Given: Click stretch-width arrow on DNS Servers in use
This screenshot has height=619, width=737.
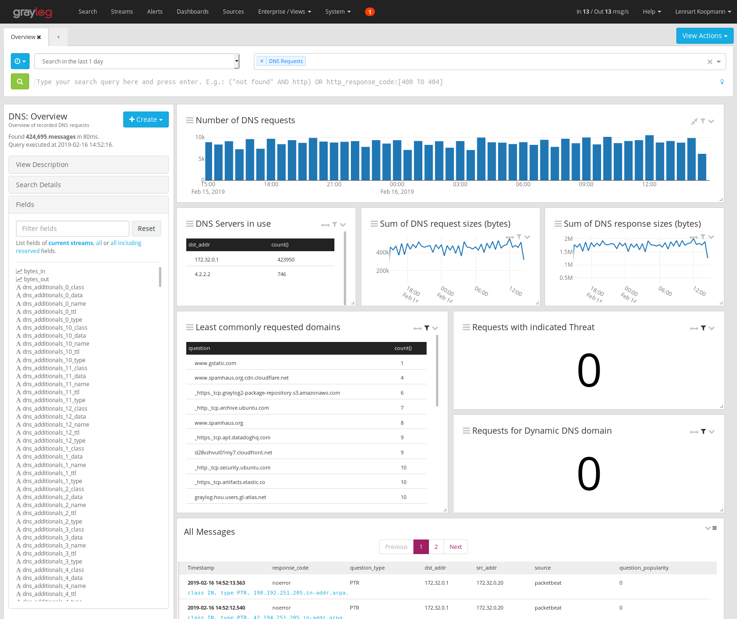Looking at the screenshot, I should (x=325, y=225).
